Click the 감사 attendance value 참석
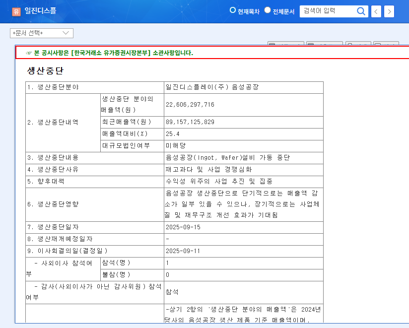Viewport: 409px width, 328px height. click(x=172, y=292)
